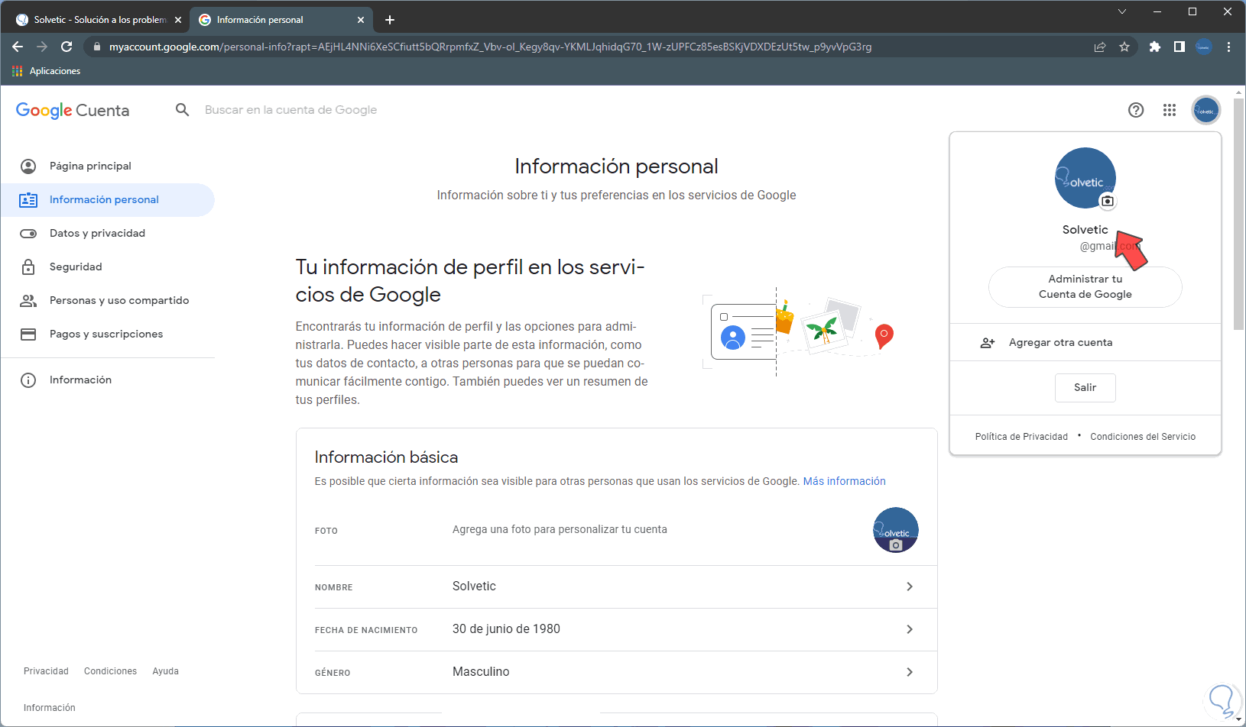This screenshot has height=727, width=1246.
Task: Bookmark this page with the star icon
Action: [x=1124, y=47]
